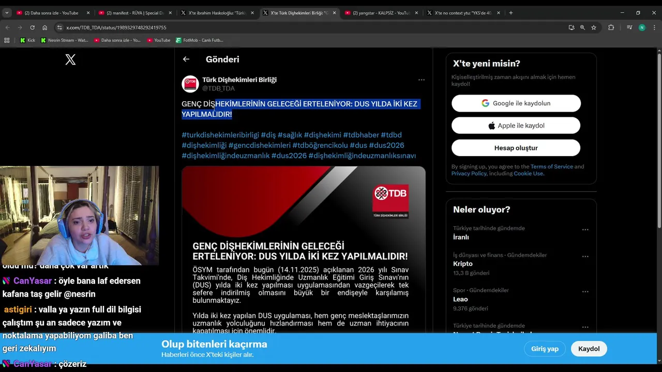Viewport: 662px width, 372px height.
Task: Open the 'Daha sonra izle' bookmark
Action: tap(117, 40)
